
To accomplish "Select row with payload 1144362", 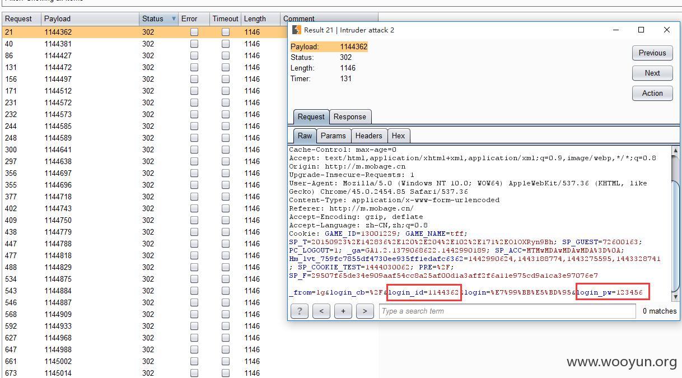I will tap(144, 32).
